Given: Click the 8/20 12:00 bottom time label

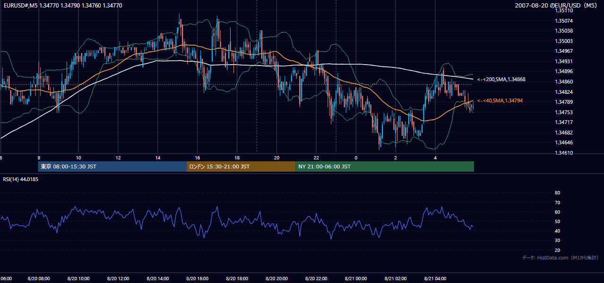Looking at the screenshot, I should pos(118,278).
